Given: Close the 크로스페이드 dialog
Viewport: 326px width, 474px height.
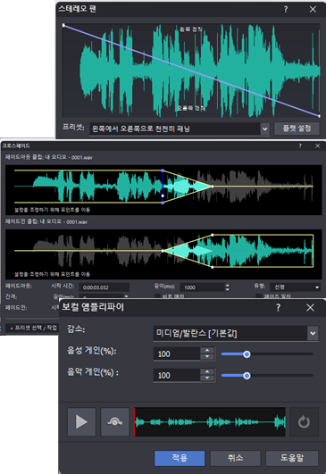Looking at the screenshot, I should (318, 146).
